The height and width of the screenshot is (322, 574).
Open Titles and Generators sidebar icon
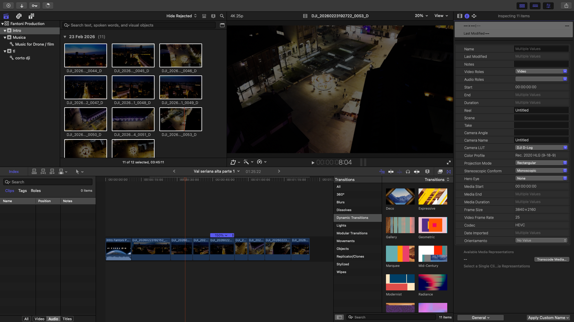(x=31, y=16)
